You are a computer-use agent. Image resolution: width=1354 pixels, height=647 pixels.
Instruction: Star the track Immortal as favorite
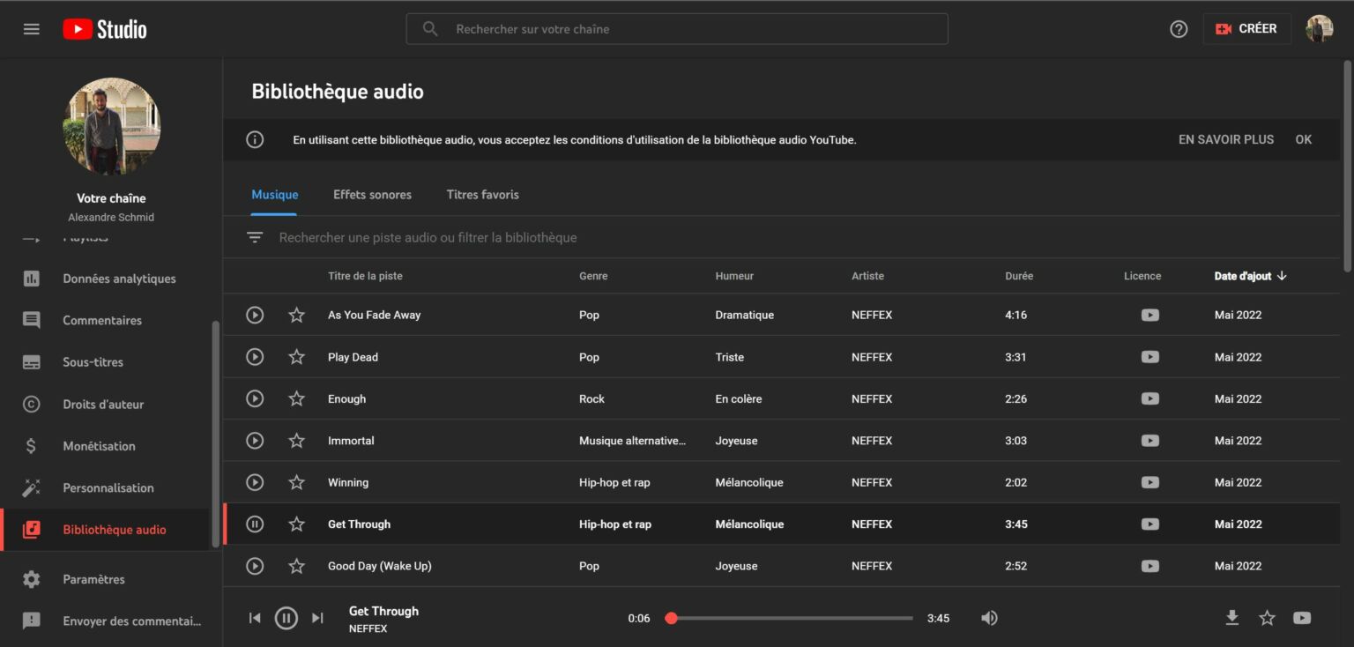pos(296,441)
